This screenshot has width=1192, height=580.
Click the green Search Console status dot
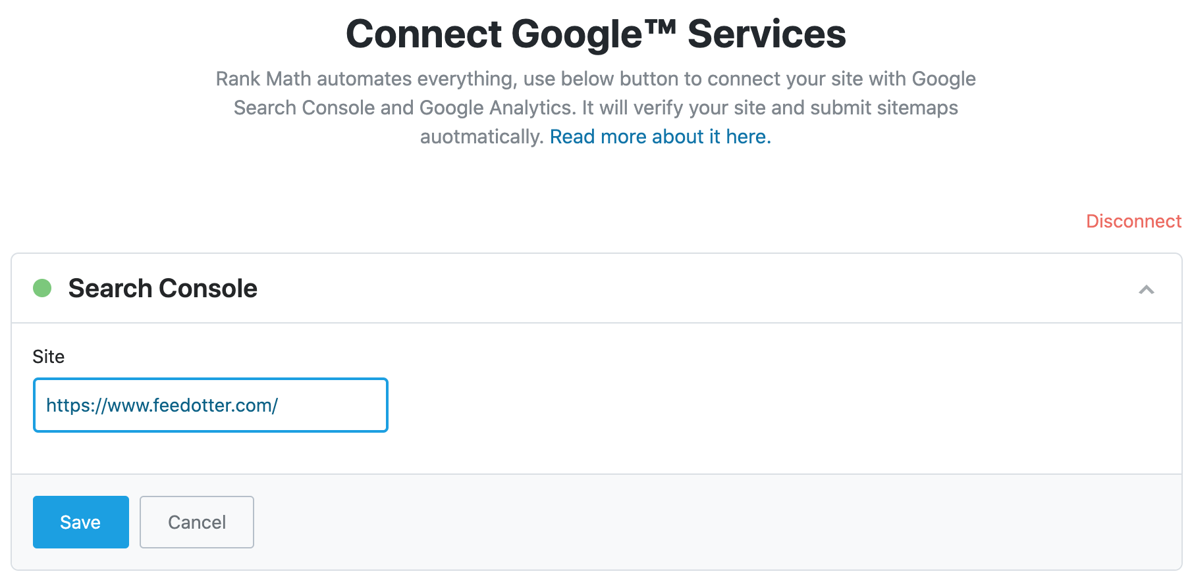click(x=42, y=288)
